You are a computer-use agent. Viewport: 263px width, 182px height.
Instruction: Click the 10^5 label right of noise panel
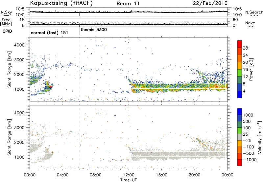pos(237,9)
